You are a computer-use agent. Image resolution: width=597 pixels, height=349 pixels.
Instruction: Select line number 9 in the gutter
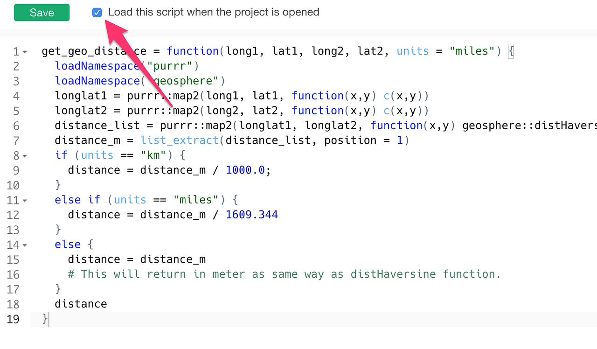point(16,170)
